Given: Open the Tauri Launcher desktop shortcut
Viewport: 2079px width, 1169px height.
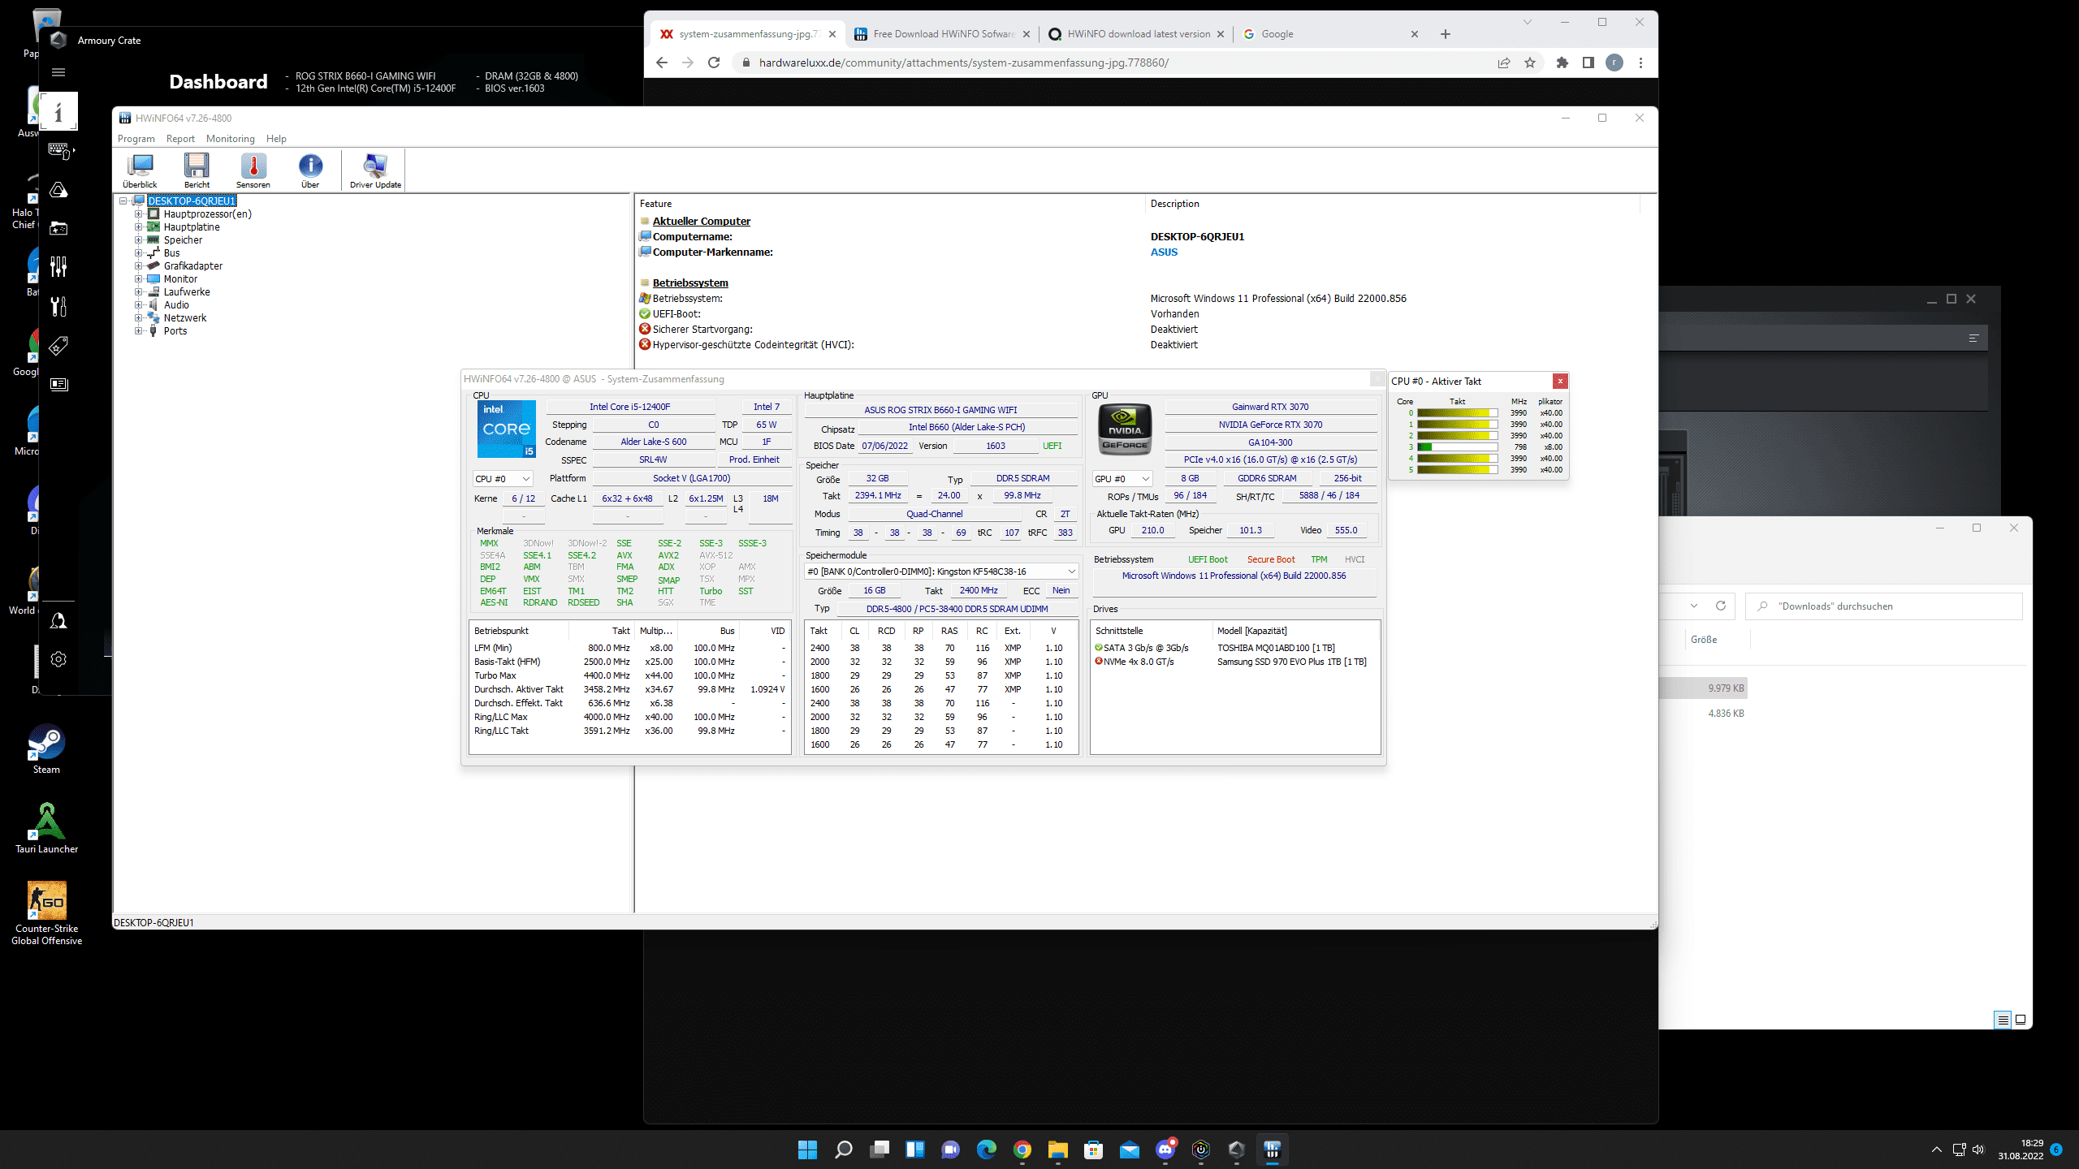Looking at the screenshot, I should pos(46,828).
